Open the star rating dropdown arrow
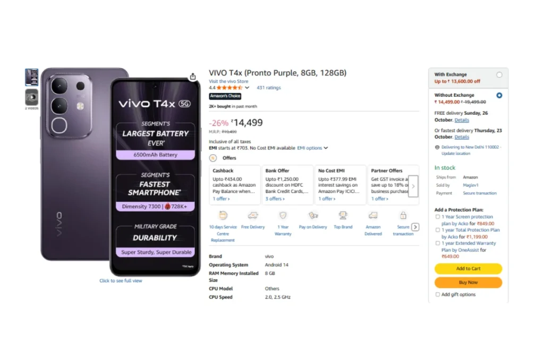Viewport: 544px width, 363px height. click(x=247, y=88)
